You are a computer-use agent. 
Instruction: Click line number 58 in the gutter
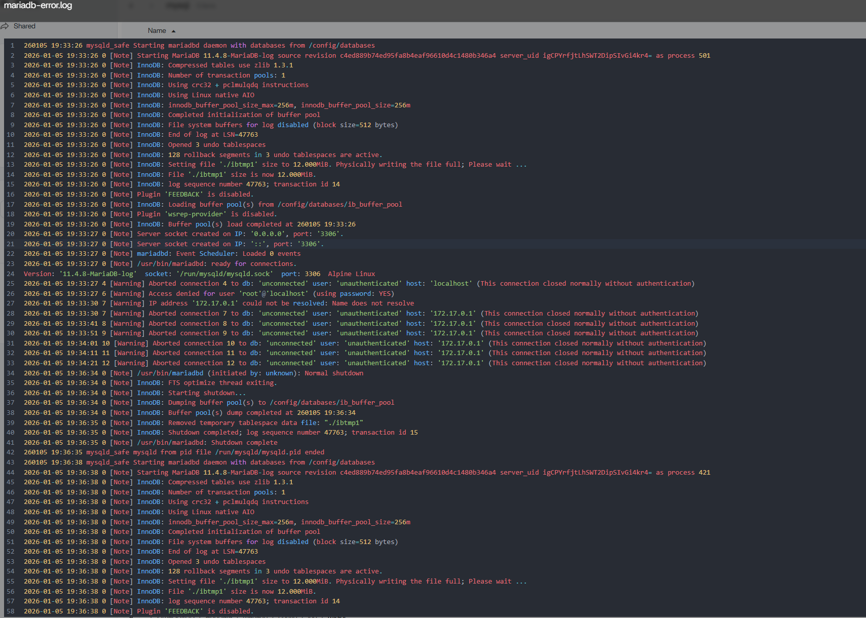click(x=11, y=611)
